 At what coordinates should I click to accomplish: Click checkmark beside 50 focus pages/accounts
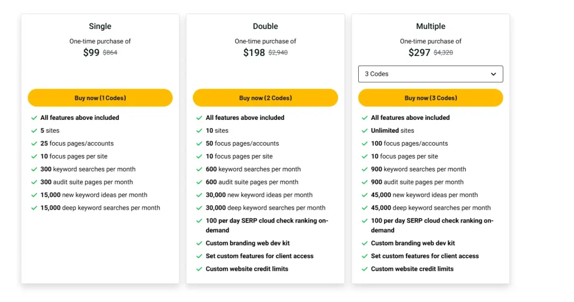tap(199, 143)
